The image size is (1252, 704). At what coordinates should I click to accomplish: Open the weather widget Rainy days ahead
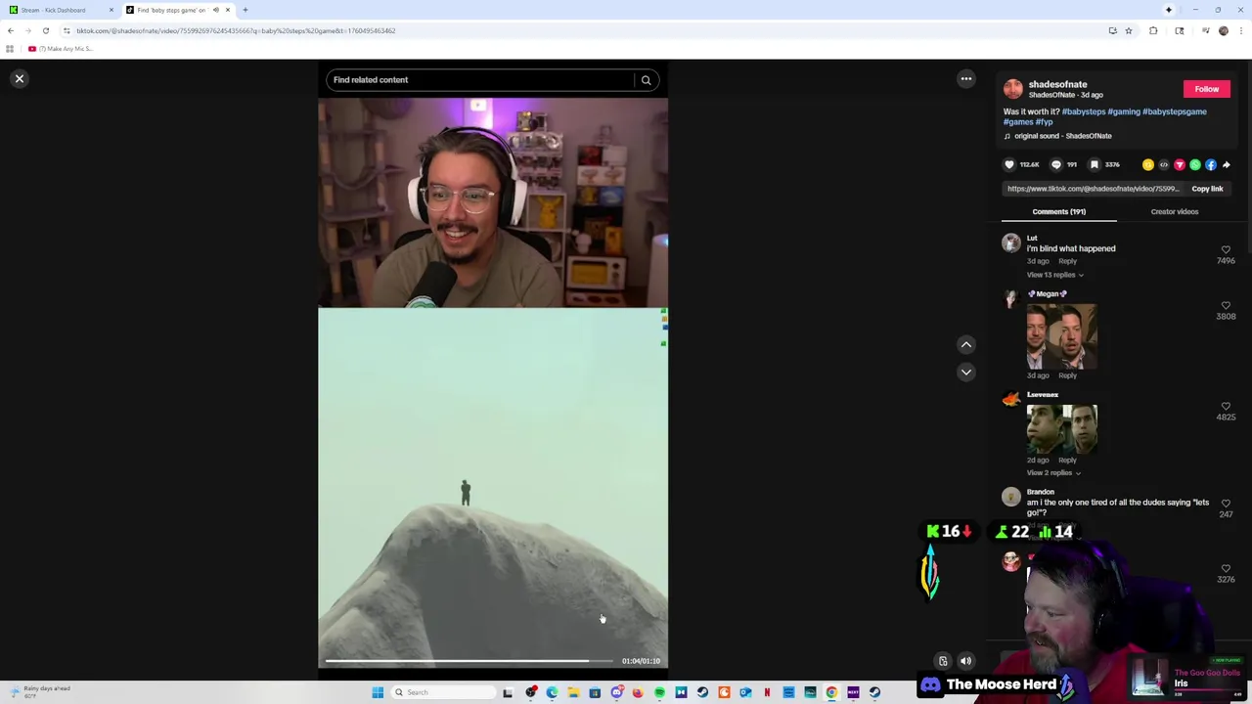(39, 691)
